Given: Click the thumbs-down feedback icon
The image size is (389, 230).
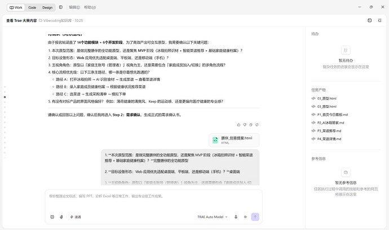Looking at the screenshot, I should [x=245, y=125].
